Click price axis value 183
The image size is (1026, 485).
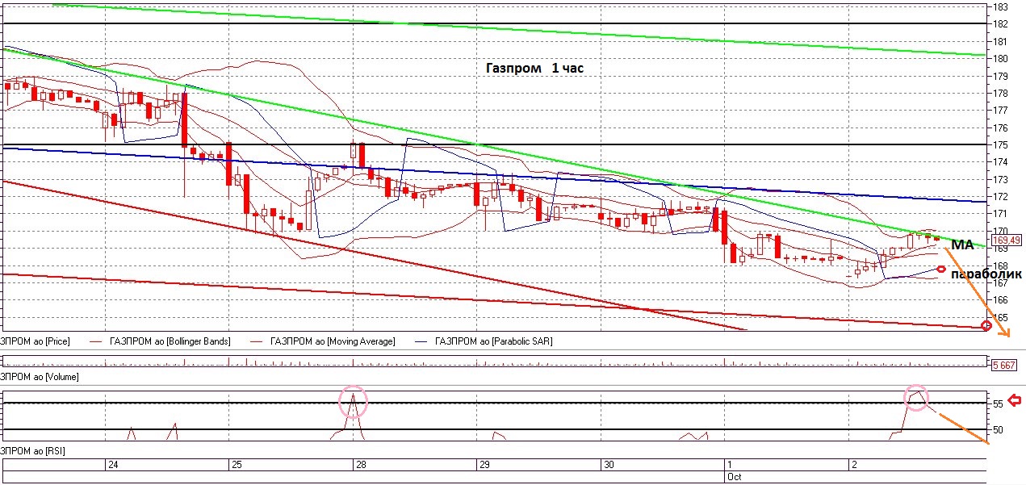[x=999, y=6]
